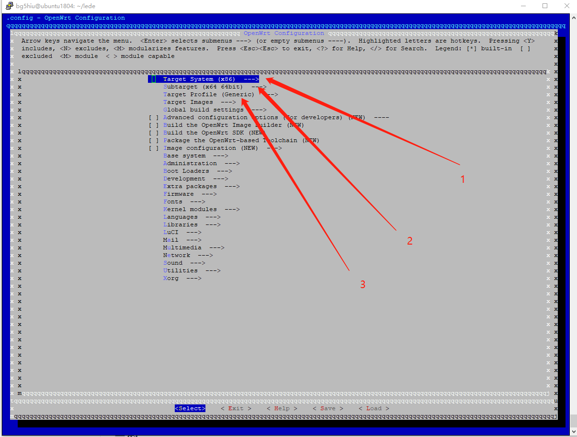
Task: Expand the Boot Loaders submenu
Action: pos(198,171)
